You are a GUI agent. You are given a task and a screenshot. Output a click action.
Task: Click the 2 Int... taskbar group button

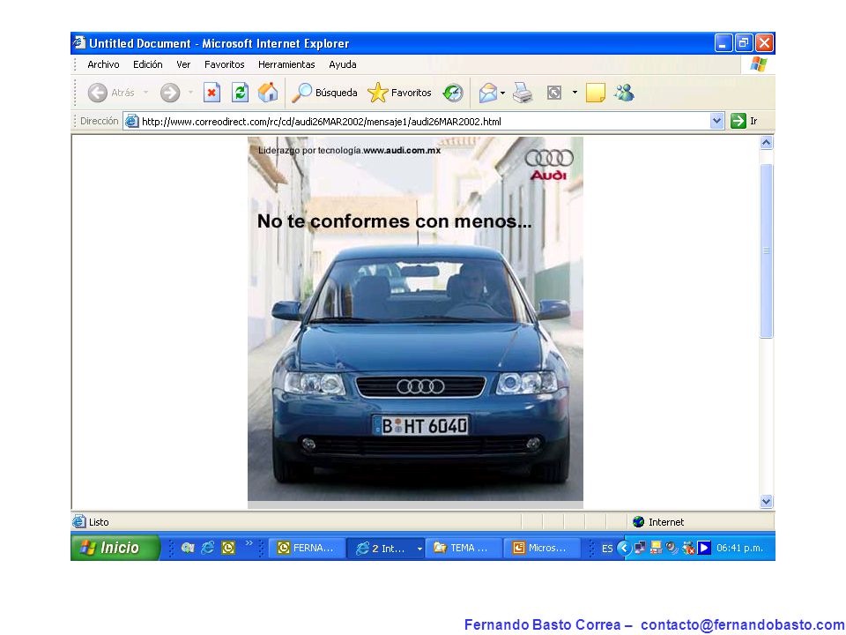[x=385, y=548]
